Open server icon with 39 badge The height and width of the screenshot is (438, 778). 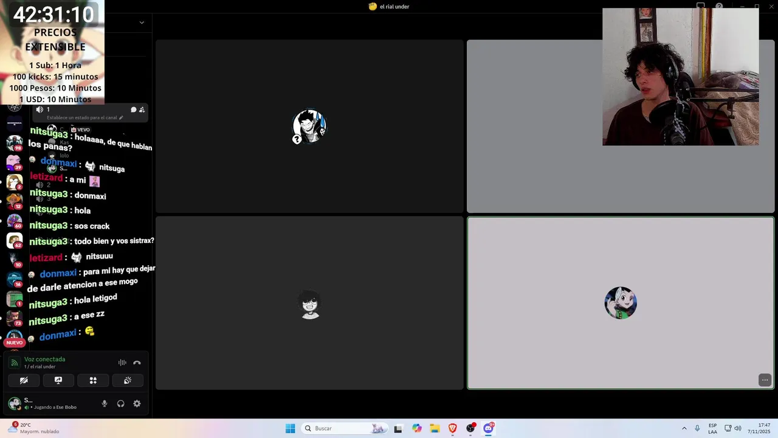15,162
